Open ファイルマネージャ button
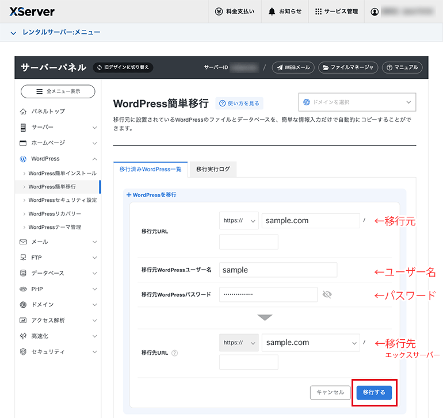The width and height of the screenshot is (443, 418). (348, 67)
